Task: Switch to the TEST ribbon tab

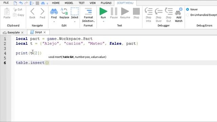Action: [x=81, y=3]
